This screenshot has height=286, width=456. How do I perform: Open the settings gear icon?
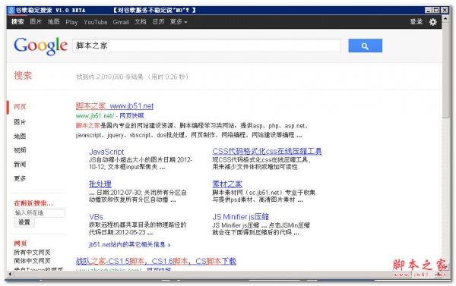point(432,22)
